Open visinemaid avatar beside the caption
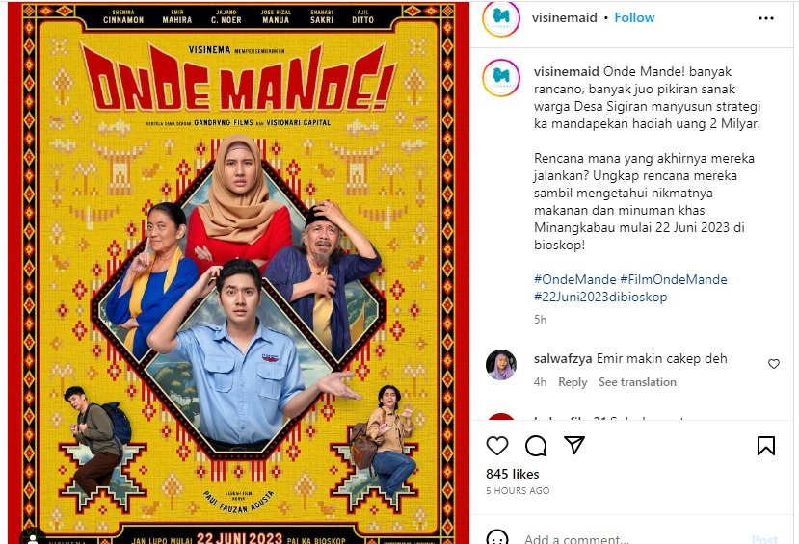 [x=501, y=78]
